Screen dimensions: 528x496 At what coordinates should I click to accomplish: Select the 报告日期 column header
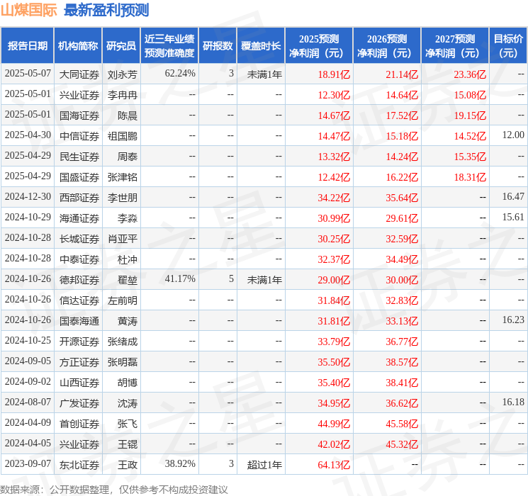(x=27, y=46)
